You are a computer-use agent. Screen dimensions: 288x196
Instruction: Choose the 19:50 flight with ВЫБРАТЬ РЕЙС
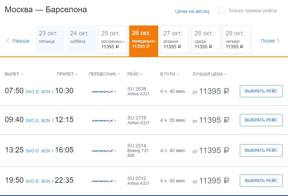(x=261, y=181)
